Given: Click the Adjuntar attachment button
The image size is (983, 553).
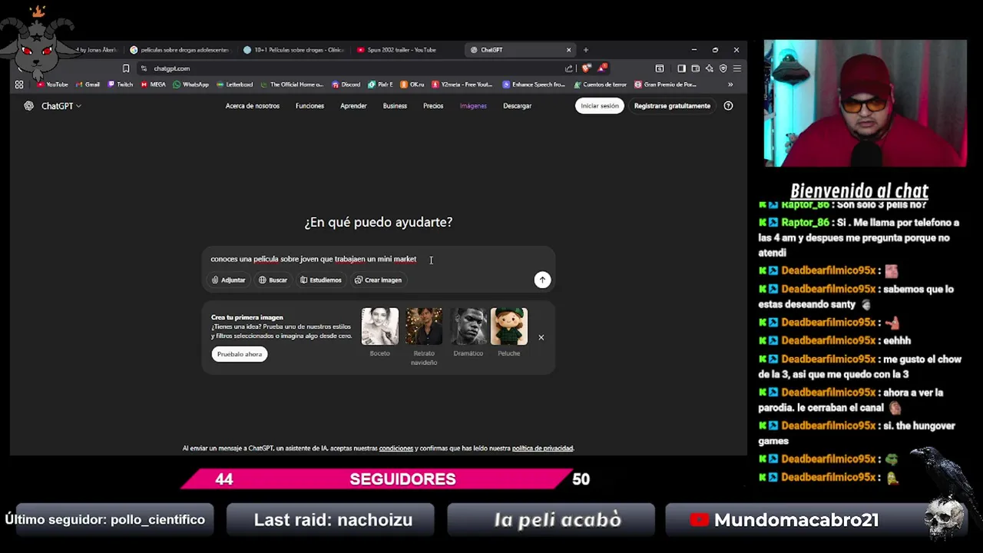Looking at the screenshot, I should [x=229, y=280].
